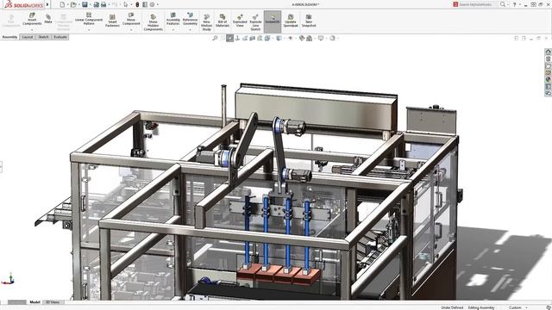Click the coordinate triad in viewport corner
Screen dimensions: 552x310
tap(9, 279)
